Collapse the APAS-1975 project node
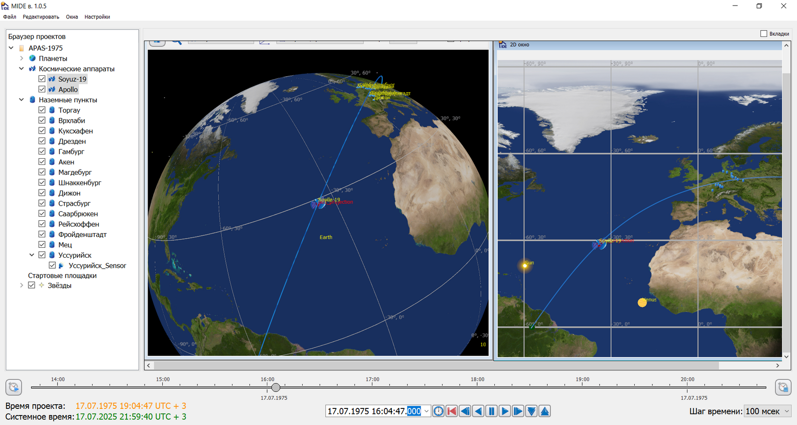 [x=11, y=48]
